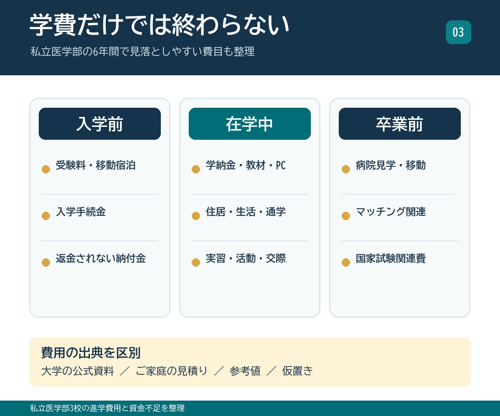Screen dimensions: 500x416
Task: Click the bullet dot beside 実習・活動・交際
Action: (x=196, y=262)
